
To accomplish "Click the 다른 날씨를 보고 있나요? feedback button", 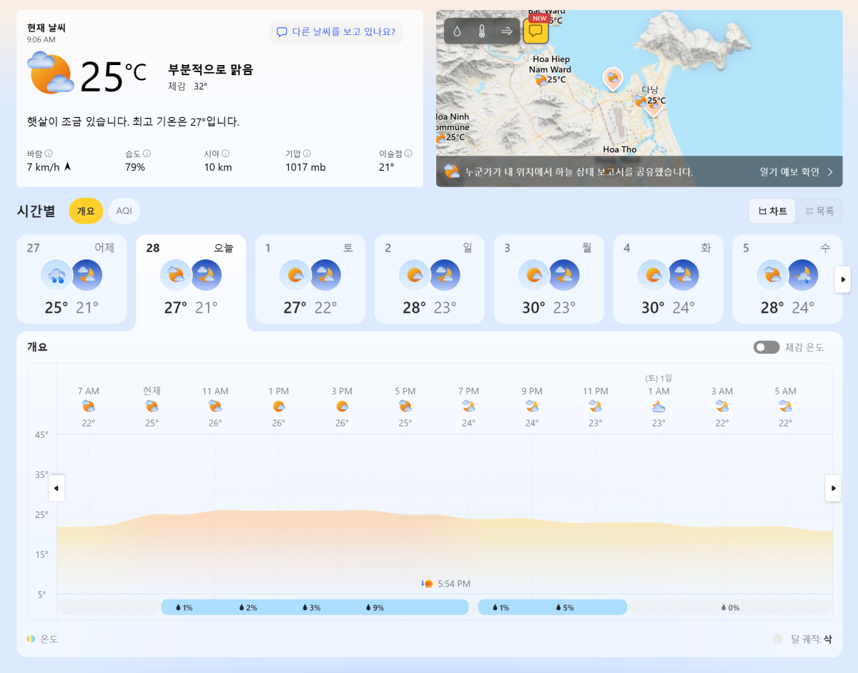I will pos(336,32).
